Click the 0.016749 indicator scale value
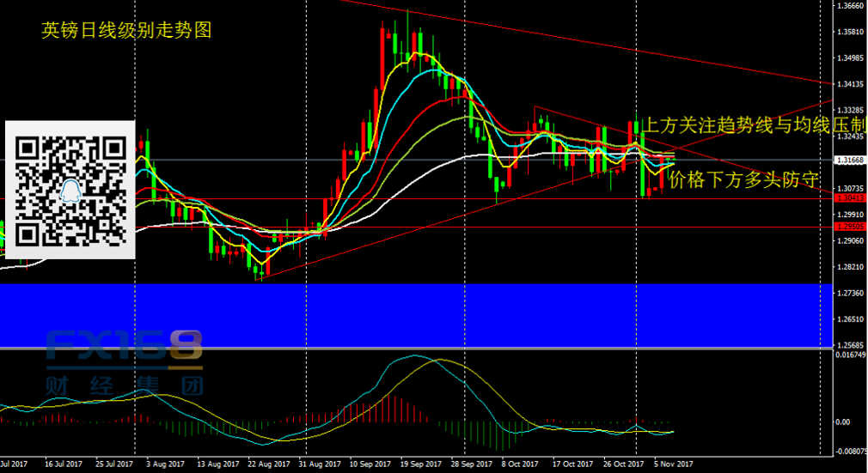 pyautogui.click(x=850, y=354)
